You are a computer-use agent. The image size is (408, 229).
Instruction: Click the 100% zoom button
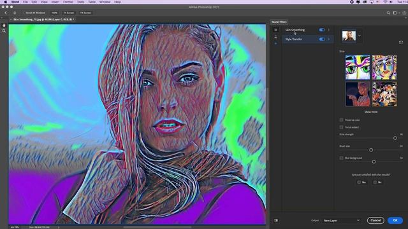54,13
